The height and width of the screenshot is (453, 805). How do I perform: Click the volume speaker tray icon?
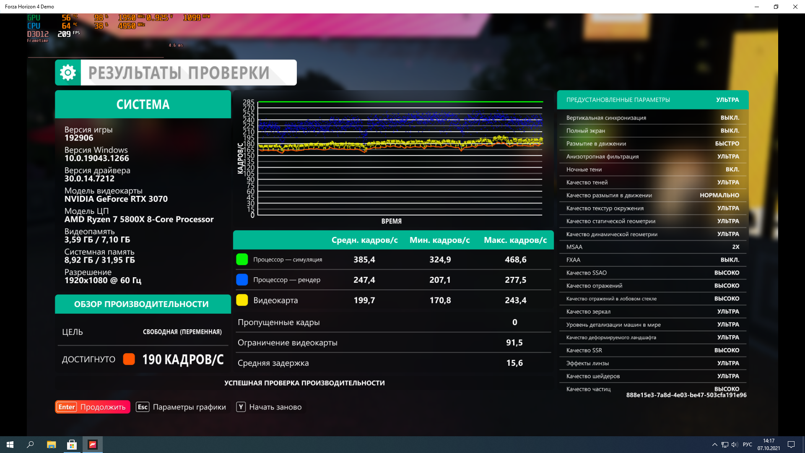click(x=735, y=445)
